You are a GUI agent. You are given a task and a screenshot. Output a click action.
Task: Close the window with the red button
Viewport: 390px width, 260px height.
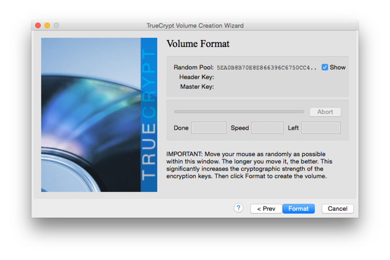[x=38, y=25]
